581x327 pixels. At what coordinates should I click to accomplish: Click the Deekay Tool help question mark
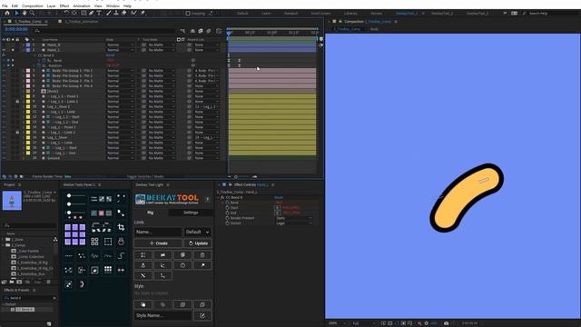(x=207, y=199)
